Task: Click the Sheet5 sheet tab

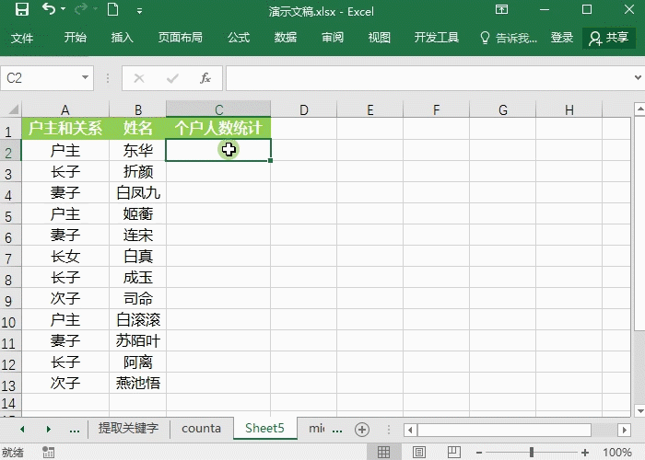Action: pos(264,429)
